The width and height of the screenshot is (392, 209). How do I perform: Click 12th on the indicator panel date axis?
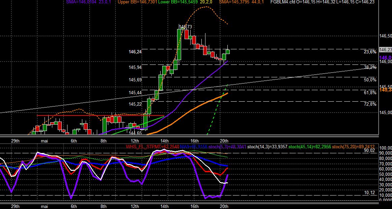(135, 207)
